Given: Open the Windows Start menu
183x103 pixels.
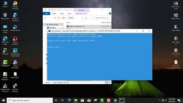Looking at the screenshot, I should (3, 100).
